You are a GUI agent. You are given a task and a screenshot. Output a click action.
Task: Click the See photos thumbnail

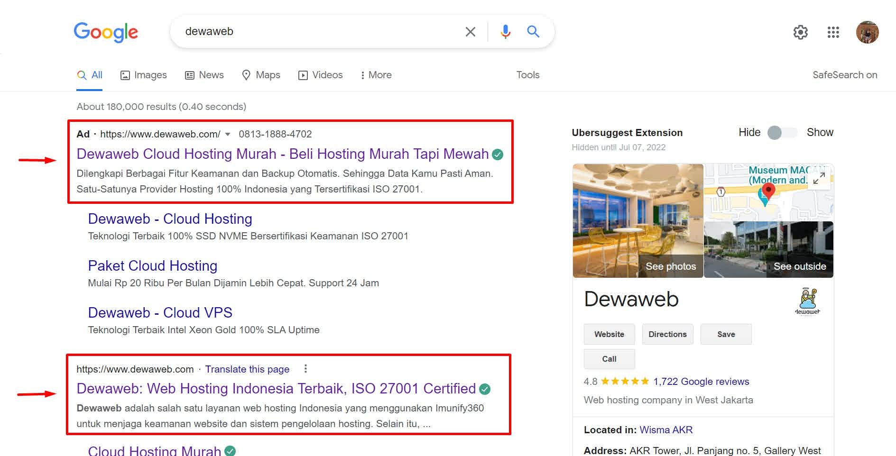(671, 266)
